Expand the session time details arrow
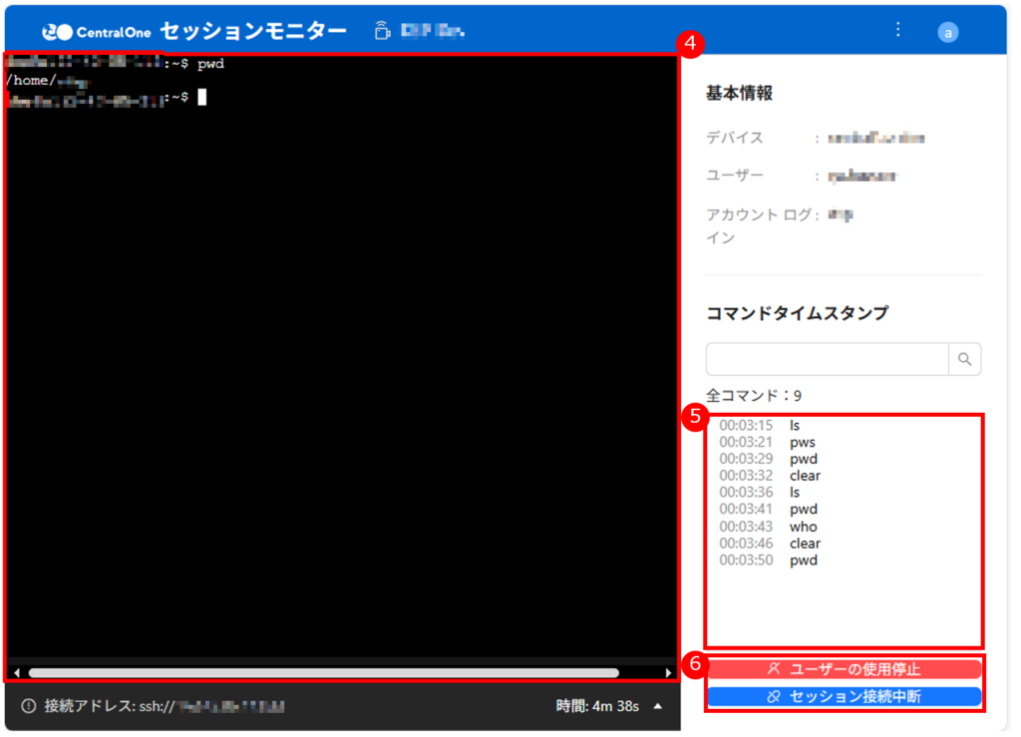 pos(658,706)
